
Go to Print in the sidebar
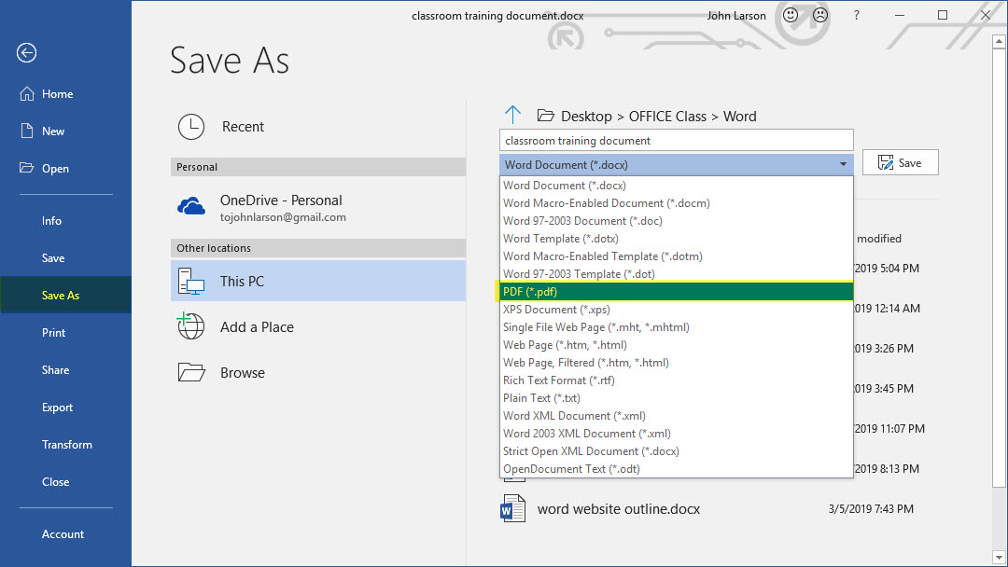pos(53,333)
